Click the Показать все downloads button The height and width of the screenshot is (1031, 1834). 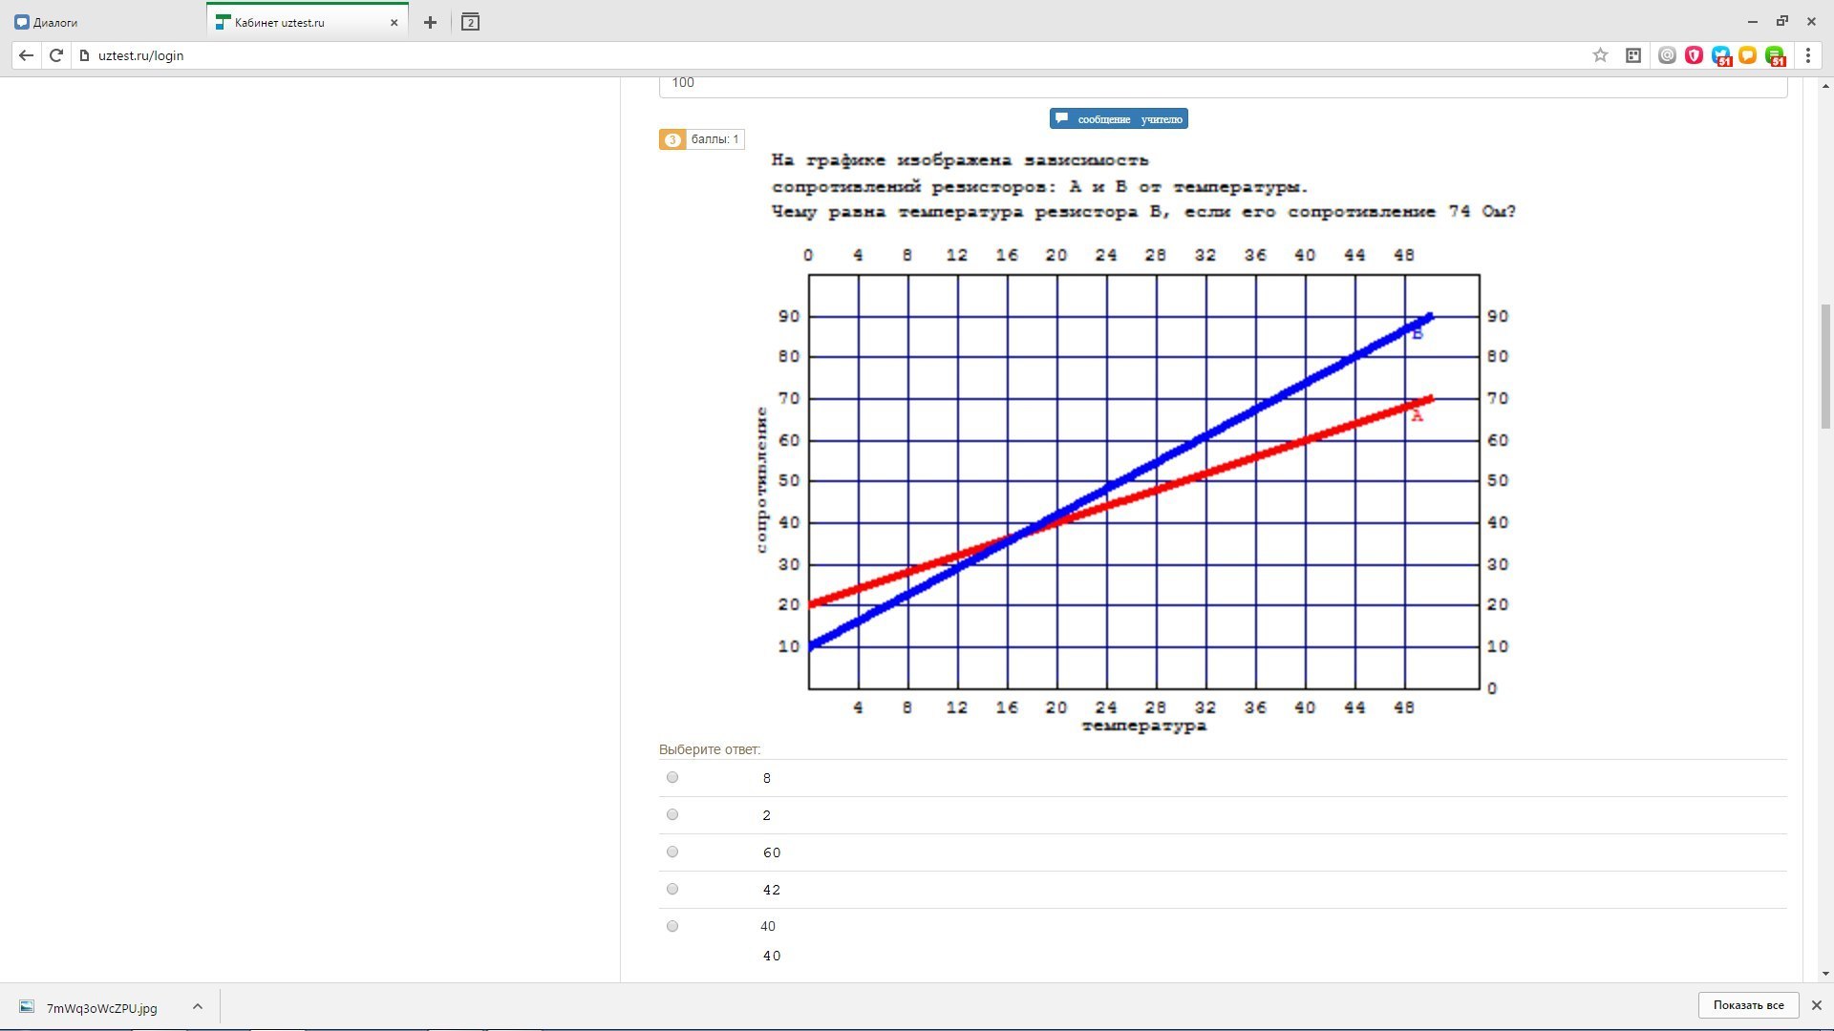[1748, 1005]
